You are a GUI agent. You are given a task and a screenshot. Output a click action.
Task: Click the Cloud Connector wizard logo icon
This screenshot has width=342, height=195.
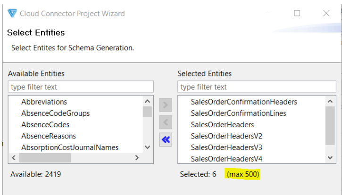12,13
